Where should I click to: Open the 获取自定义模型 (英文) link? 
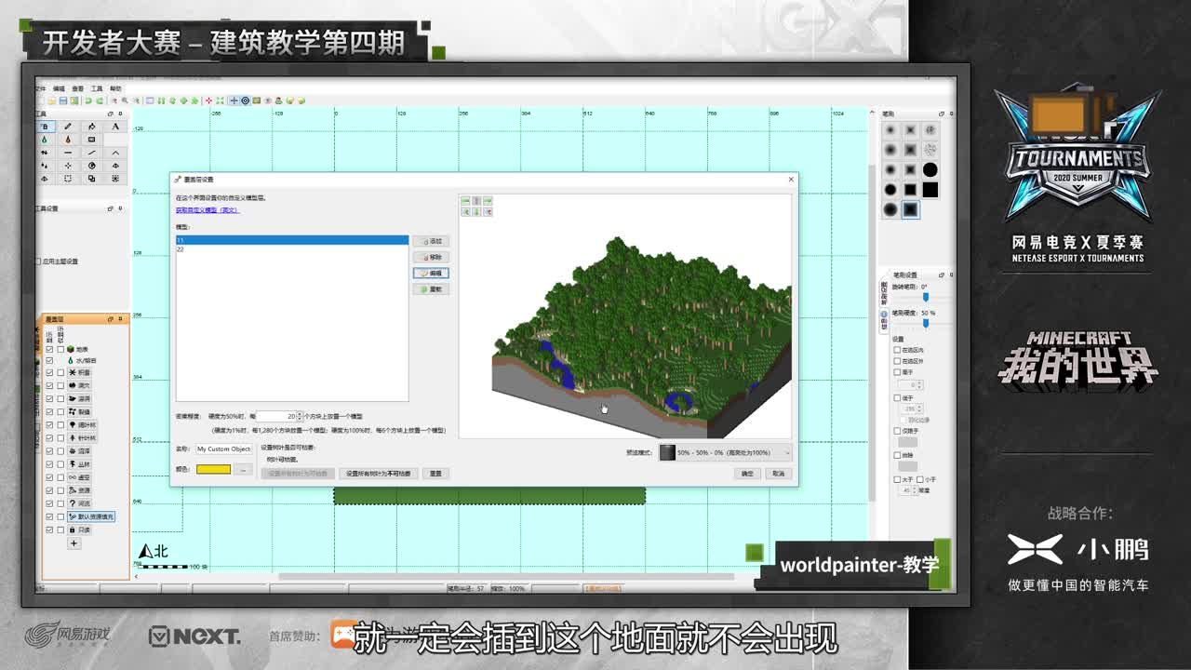207,210
